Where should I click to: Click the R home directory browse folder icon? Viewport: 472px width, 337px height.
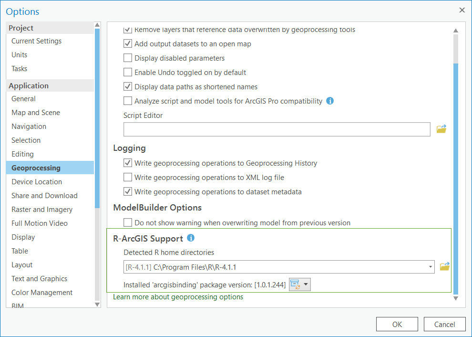coord(444,266)
